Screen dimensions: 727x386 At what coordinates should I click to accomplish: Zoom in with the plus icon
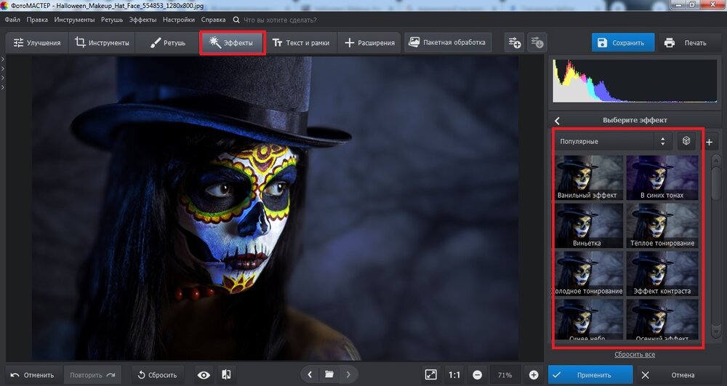534,375
